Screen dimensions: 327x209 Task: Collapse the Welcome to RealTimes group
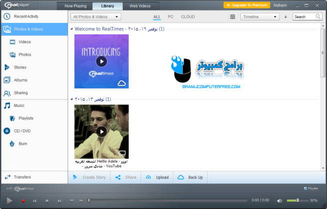pos(71,29)
